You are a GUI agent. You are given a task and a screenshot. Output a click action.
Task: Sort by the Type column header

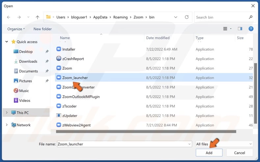click(199, 38)
